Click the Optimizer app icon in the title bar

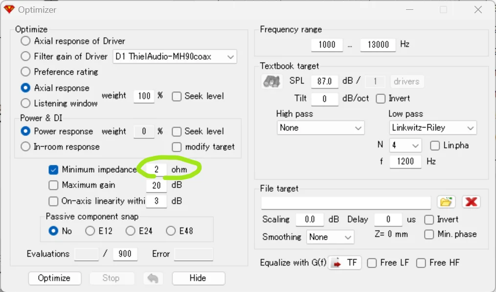pyautogui.click(x=9, y=9)
